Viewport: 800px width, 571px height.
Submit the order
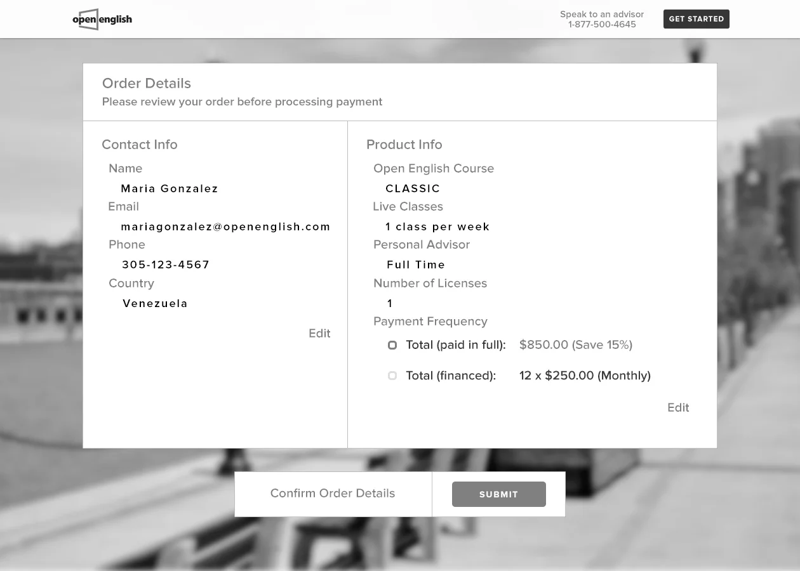(499, 494)
